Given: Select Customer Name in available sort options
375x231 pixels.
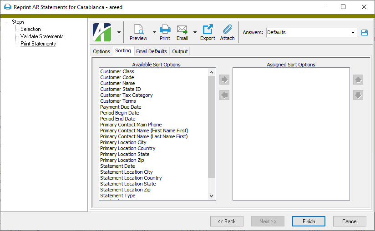Looking at the screenshot, I should [x=117, y=83].
